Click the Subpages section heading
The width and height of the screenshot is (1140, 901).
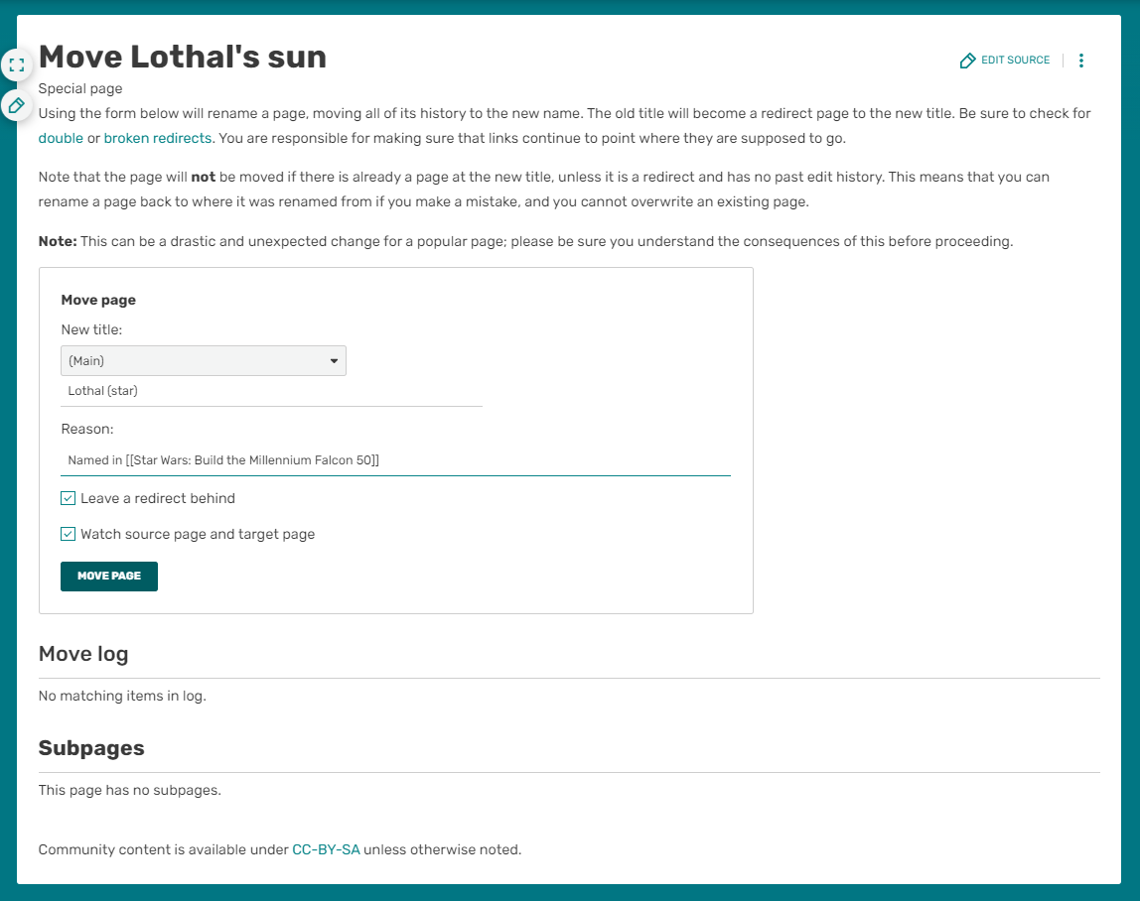[x=91, y=748]
